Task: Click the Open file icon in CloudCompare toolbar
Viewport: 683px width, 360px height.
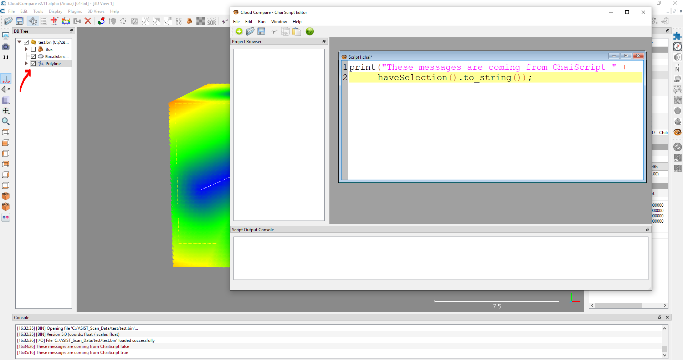Action: coord(9,21)
